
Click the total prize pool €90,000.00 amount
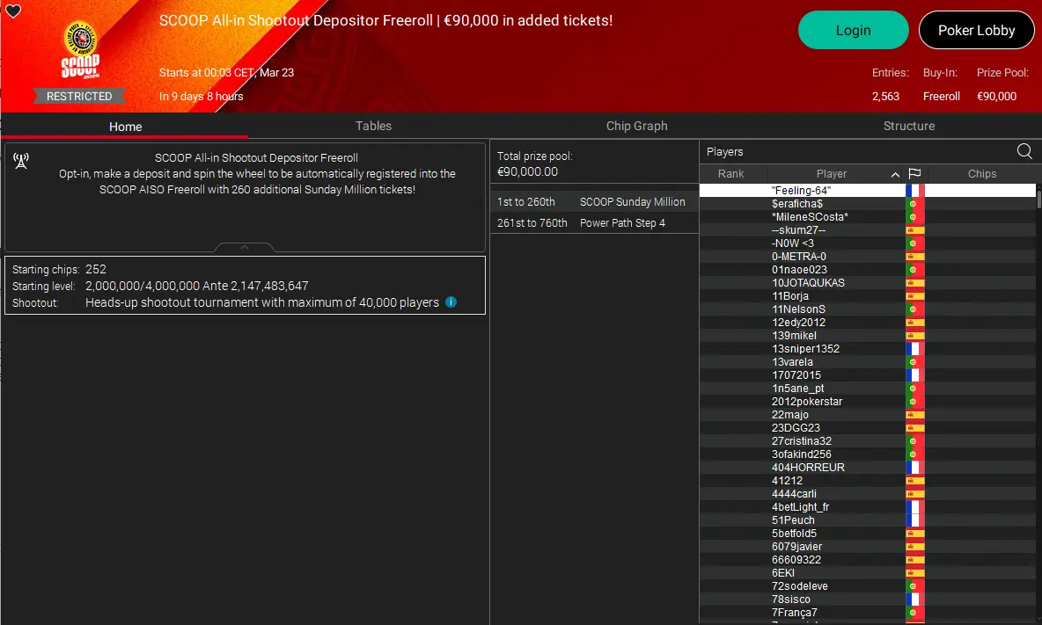(x=528, y=171)
